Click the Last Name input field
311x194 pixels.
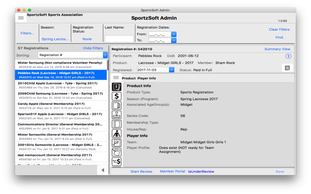pos(119,38)
